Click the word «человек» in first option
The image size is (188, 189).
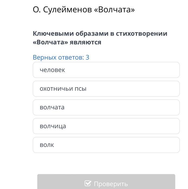52,70
